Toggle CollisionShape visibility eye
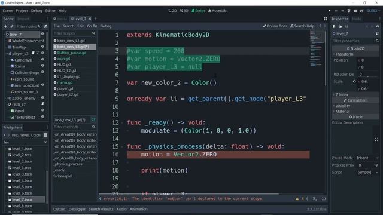Screen dimensions: 383x215 [42, 72]
